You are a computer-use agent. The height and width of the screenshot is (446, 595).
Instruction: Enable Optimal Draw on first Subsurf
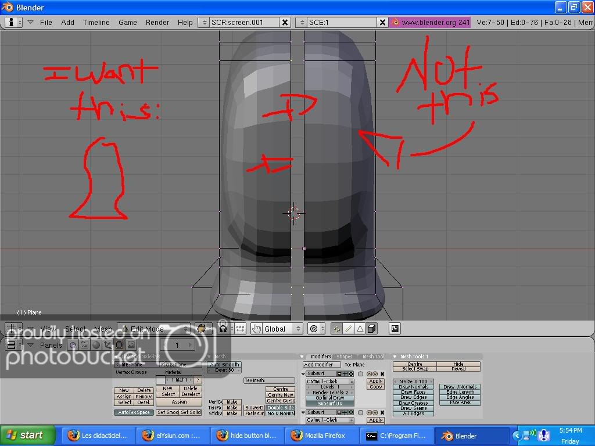pyautogui.click(x=330, y=398)
